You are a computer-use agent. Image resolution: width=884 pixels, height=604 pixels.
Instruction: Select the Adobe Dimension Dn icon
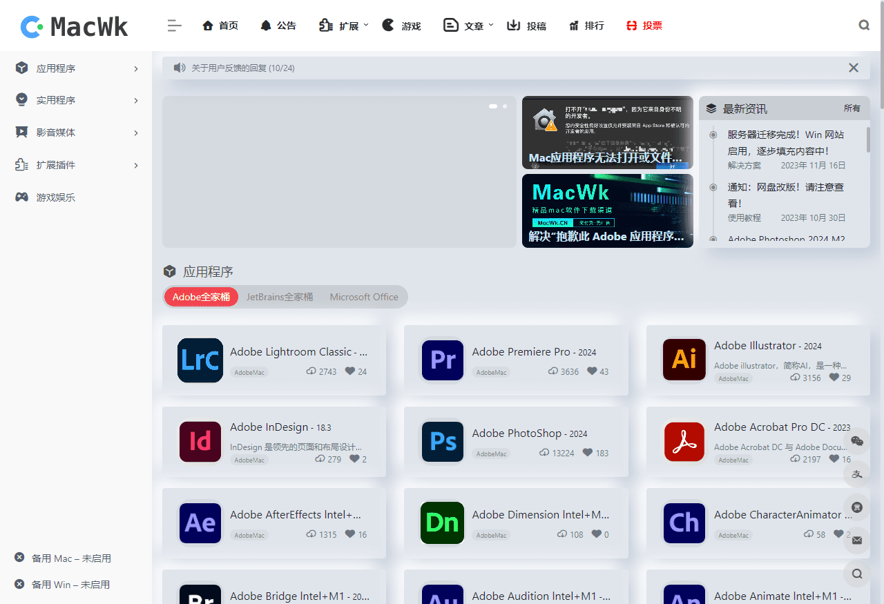[442, 523]
